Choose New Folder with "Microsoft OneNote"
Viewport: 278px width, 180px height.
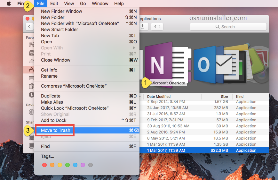point(87,23)
